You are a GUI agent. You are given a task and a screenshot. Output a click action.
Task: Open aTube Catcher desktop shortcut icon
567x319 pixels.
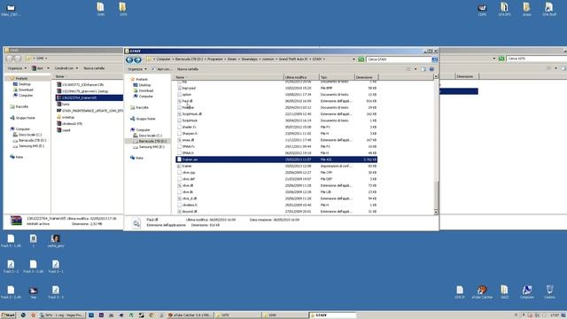[482, 292]
